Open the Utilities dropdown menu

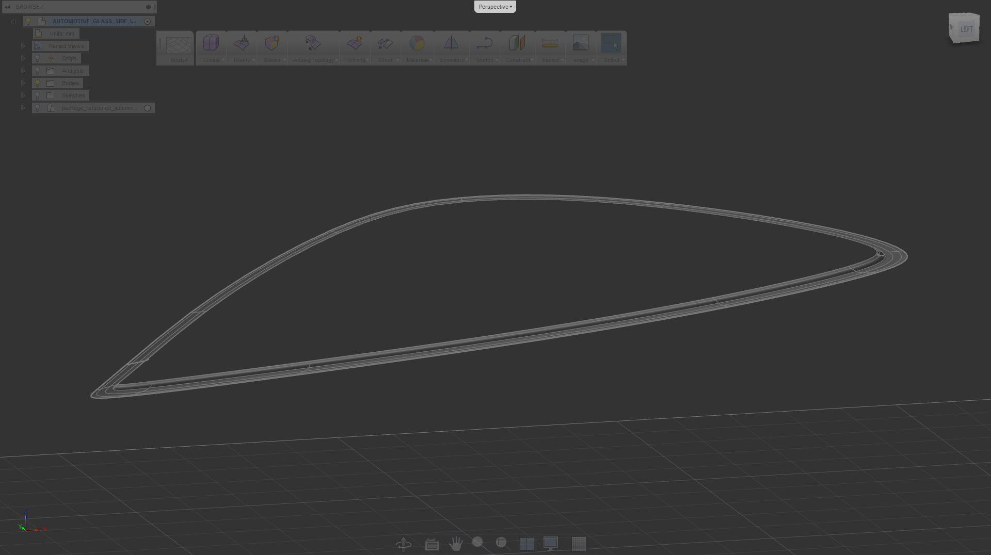(274, 60)
